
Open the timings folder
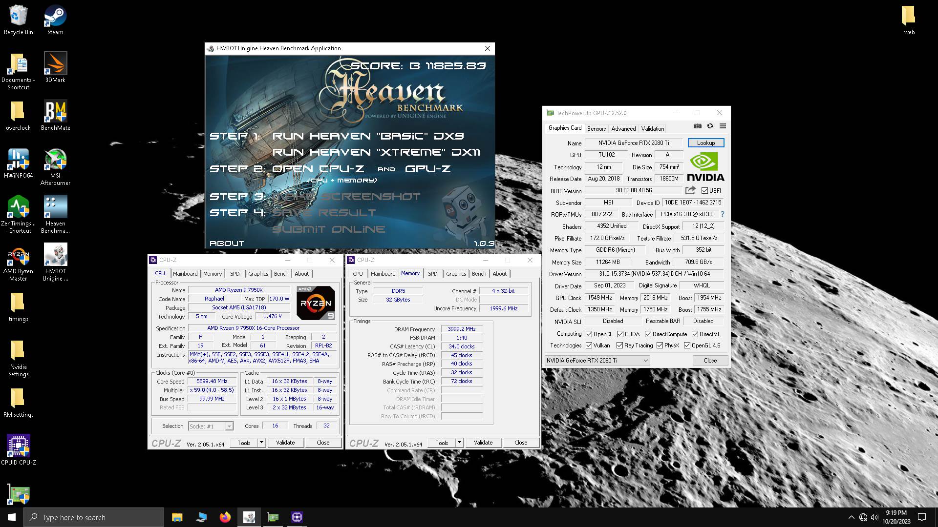click(18, 307)
